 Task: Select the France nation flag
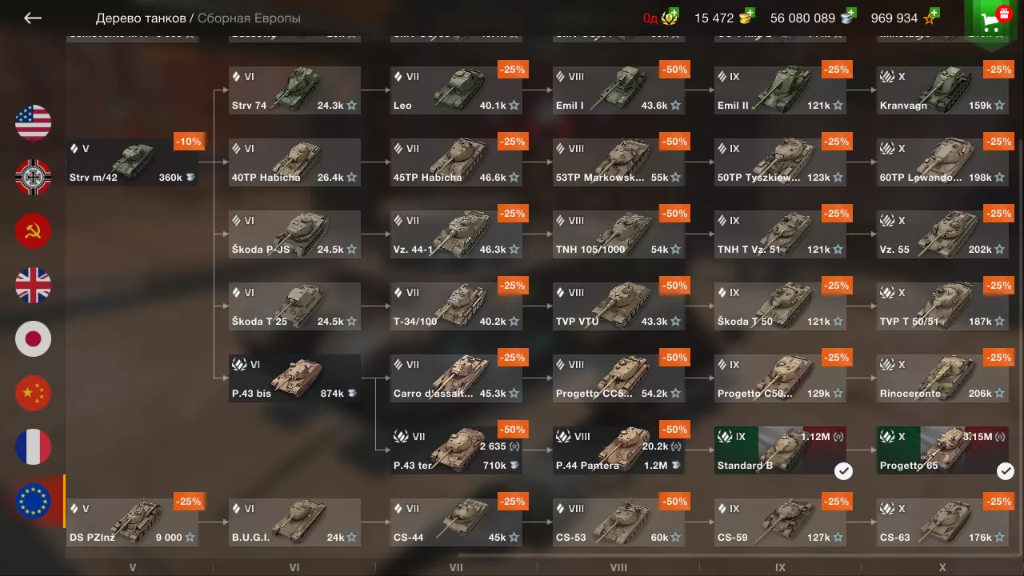click(33, 447)
